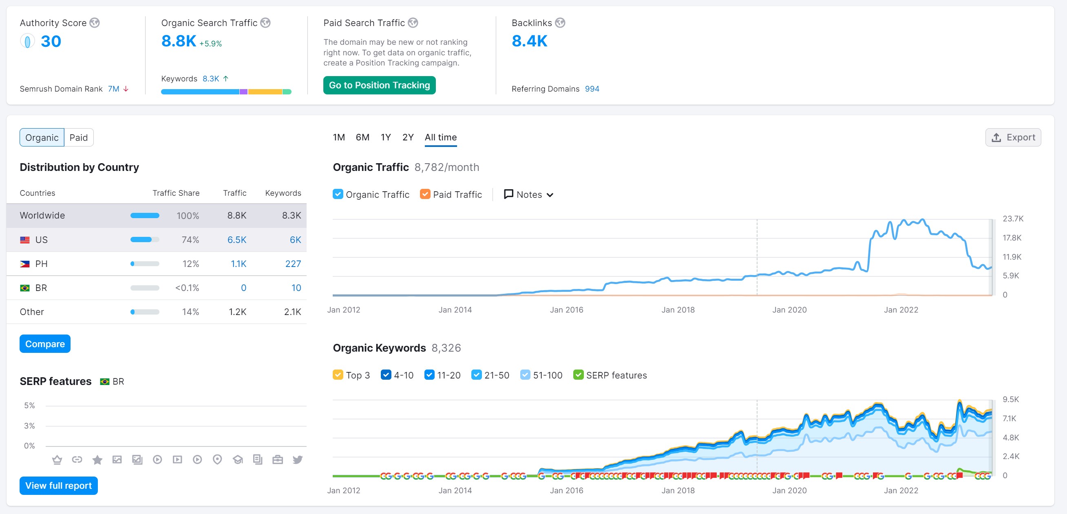Open Referring Domains 994 link
The width and height of the screenshot is (1067, 514).
(592, 89)
